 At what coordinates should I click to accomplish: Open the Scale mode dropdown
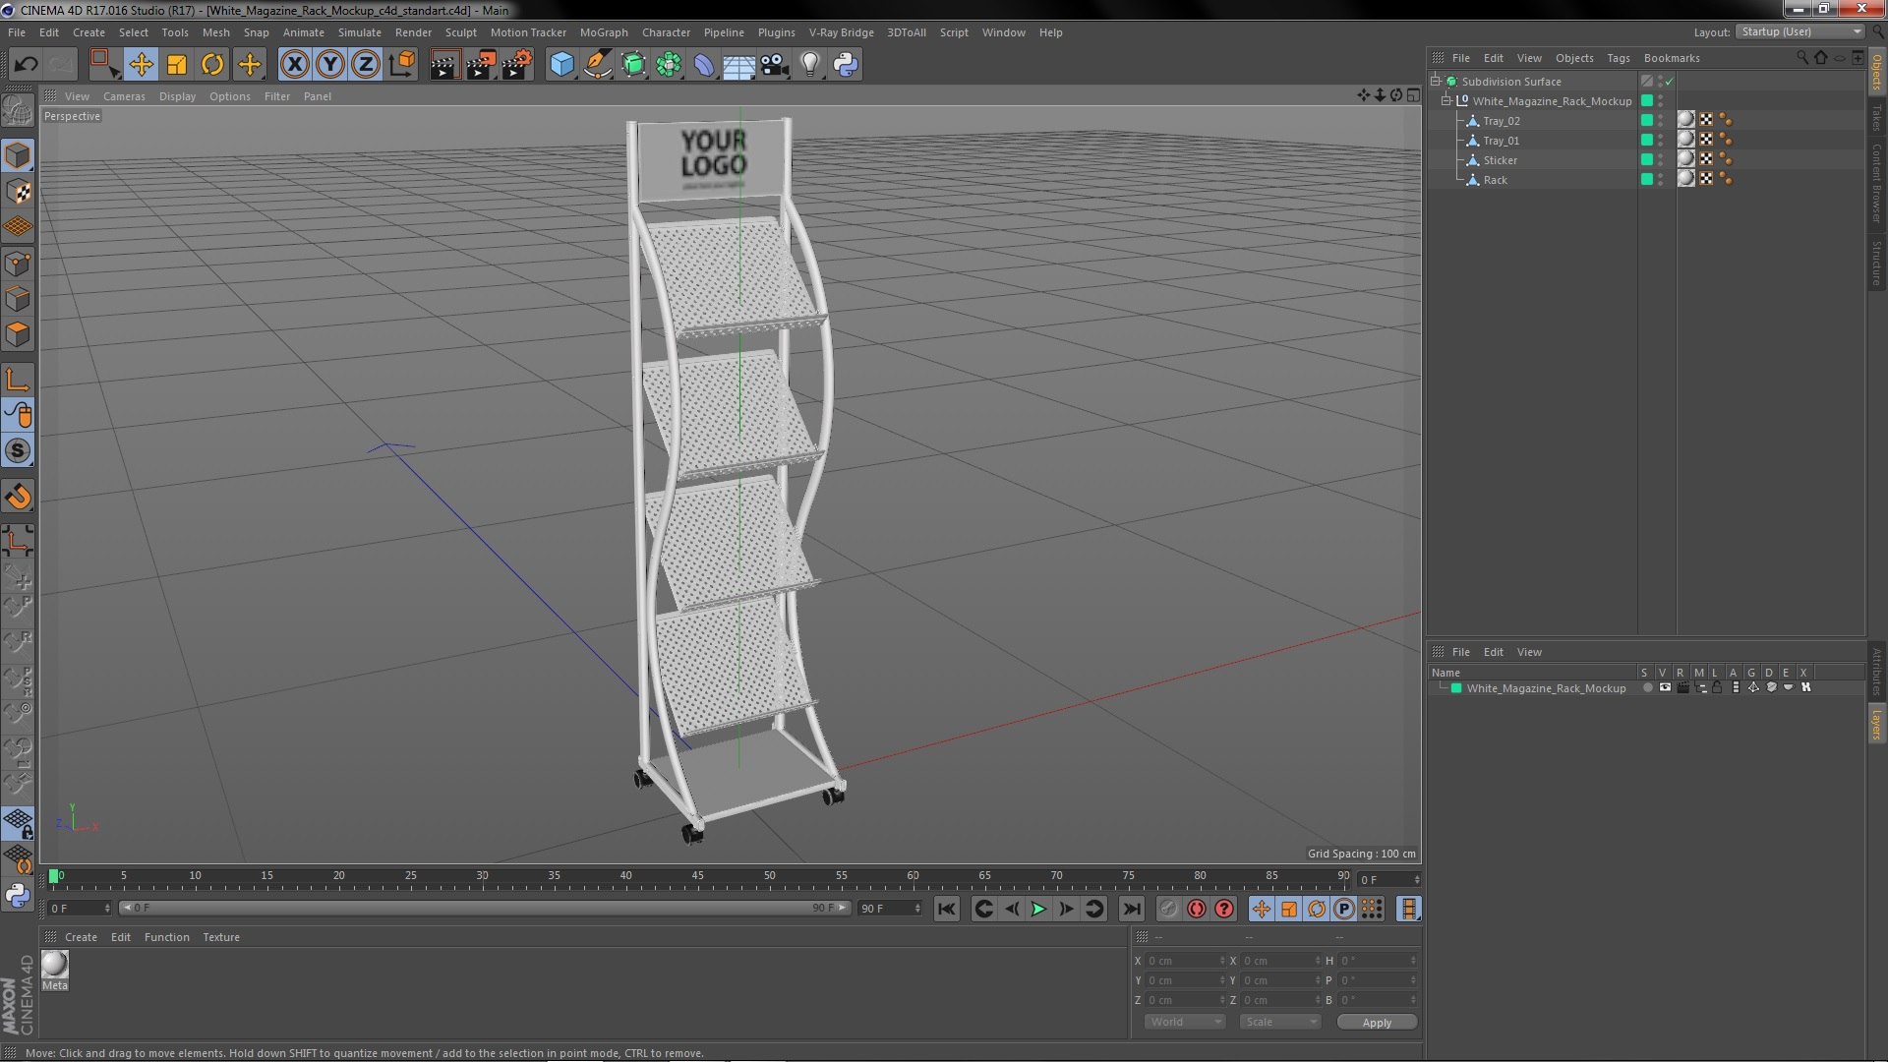coord(1279,1023)
